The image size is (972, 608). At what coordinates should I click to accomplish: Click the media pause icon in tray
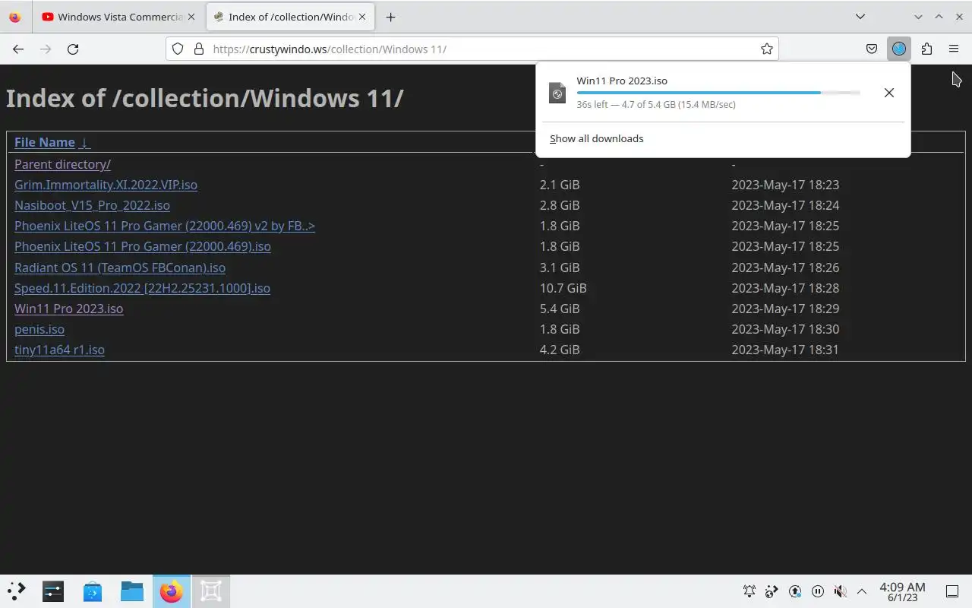pyautogui.click(x=818, y=591)
